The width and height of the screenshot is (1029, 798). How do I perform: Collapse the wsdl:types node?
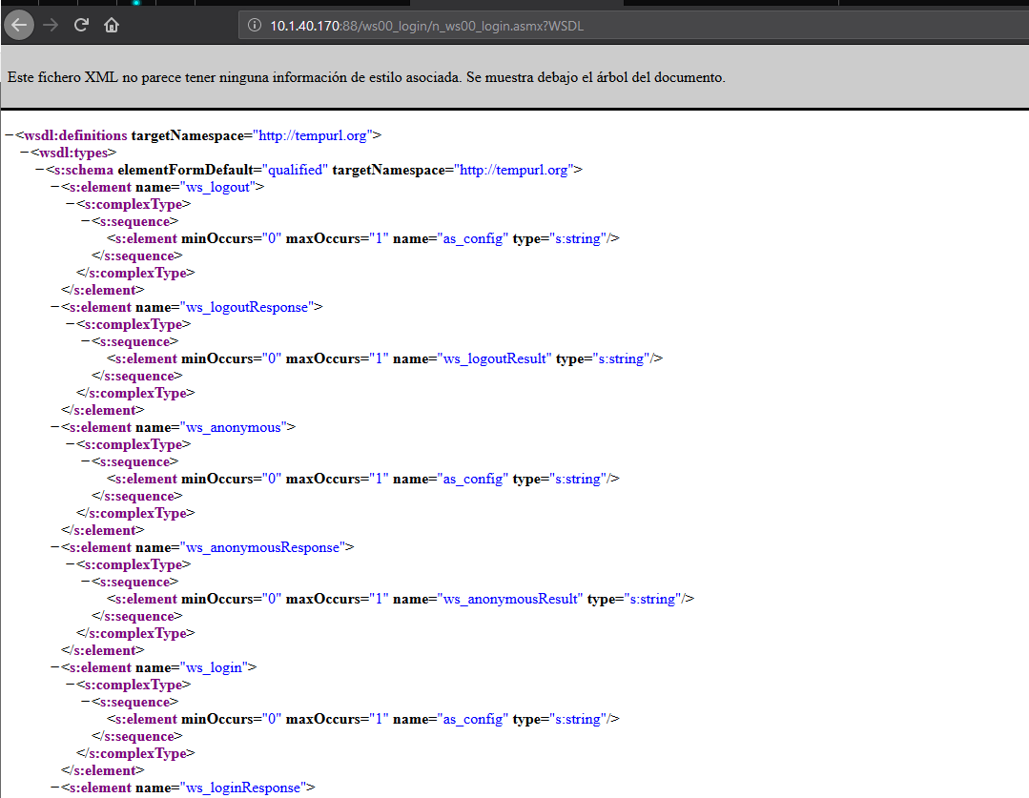tap(25, 153)
